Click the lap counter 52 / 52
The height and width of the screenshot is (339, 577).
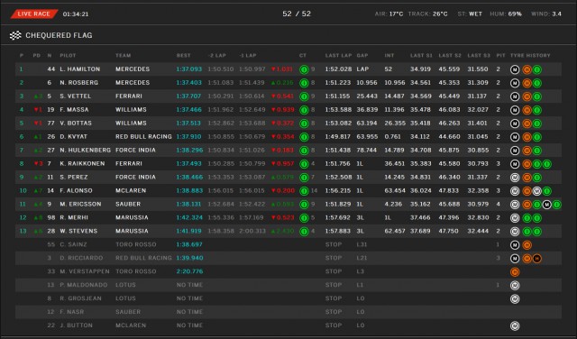pos(297,14)
